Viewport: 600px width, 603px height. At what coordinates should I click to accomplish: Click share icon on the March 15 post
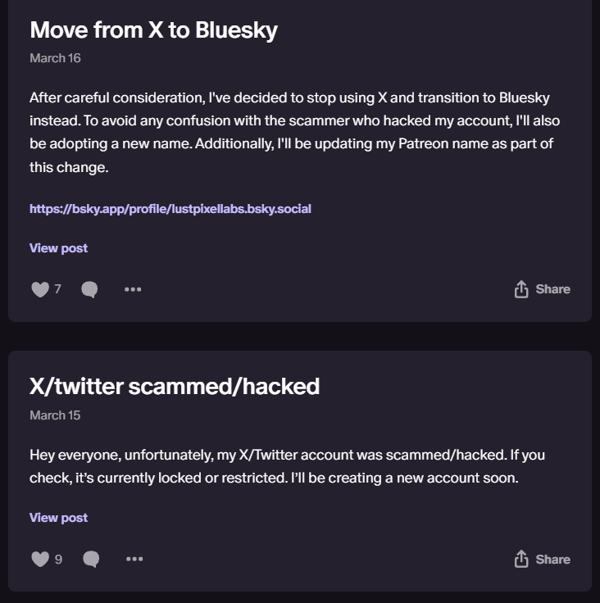[x=521, y=559]
